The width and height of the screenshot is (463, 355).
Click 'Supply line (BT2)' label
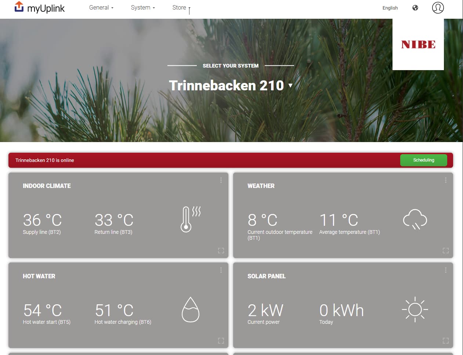pos(42,232)
